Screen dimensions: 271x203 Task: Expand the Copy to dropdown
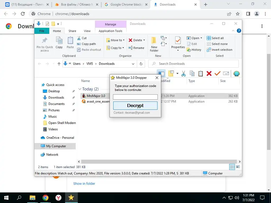[x=123, y=48]
